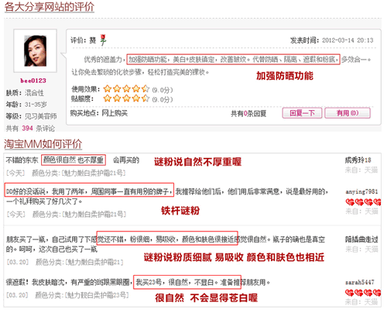Screen dimensions: 387x316
Task: Click reviewer name anying7981
Action: 361,191
